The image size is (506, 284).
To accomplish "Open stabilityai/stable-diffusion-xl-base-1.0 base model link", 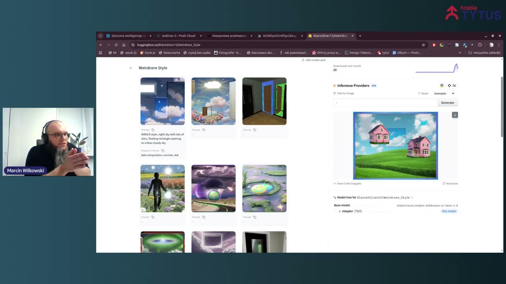I will (427, 206).
